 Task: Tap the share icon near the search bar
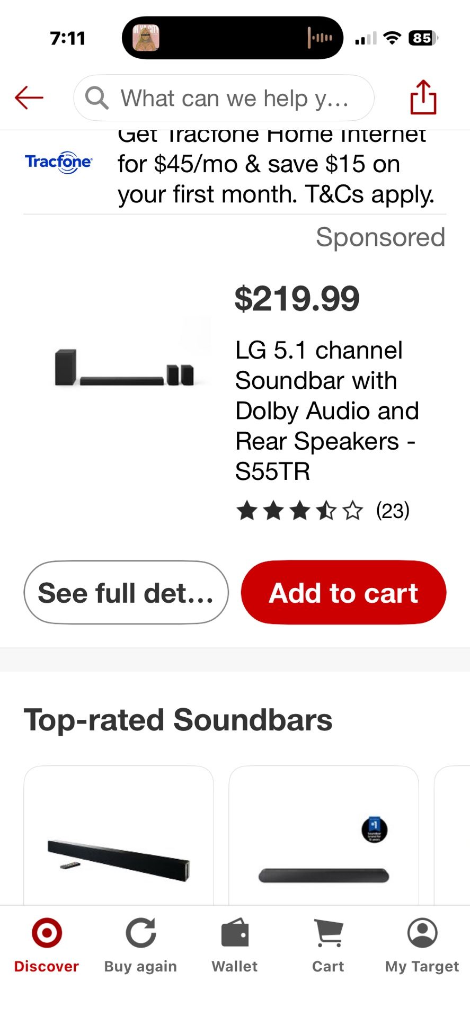point(422,97)
